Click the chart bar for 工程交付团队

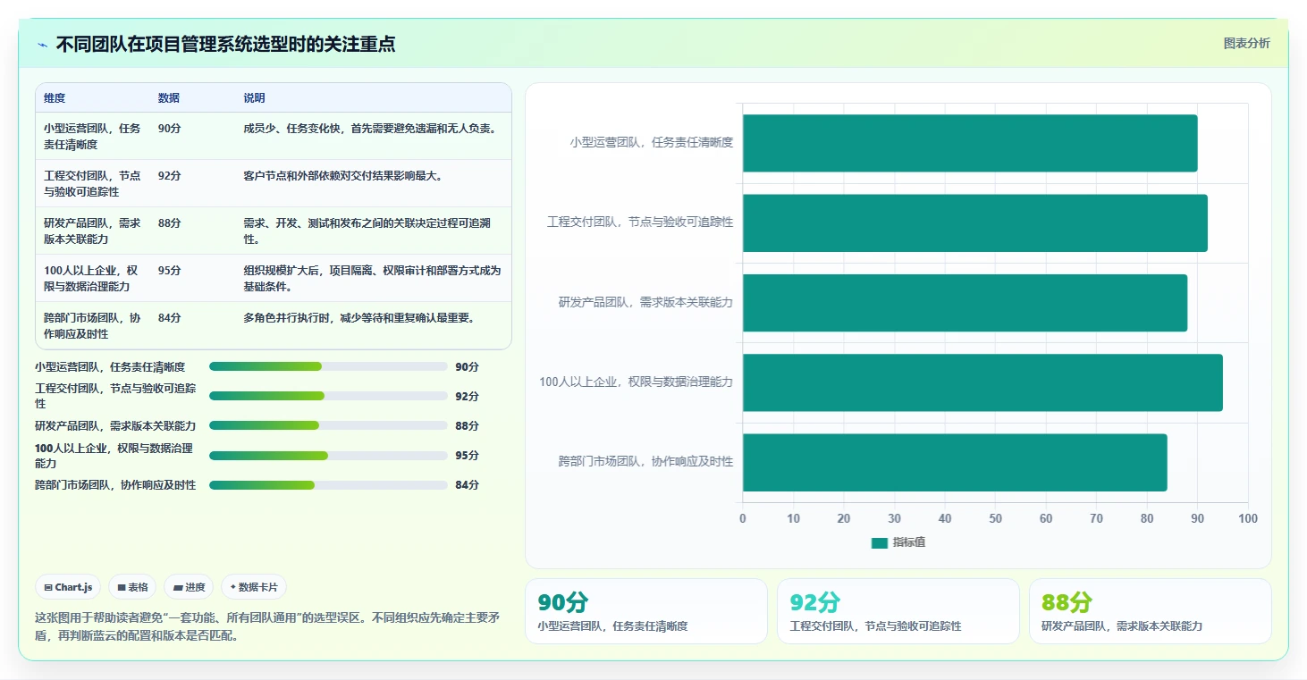(x=975, y=222)
